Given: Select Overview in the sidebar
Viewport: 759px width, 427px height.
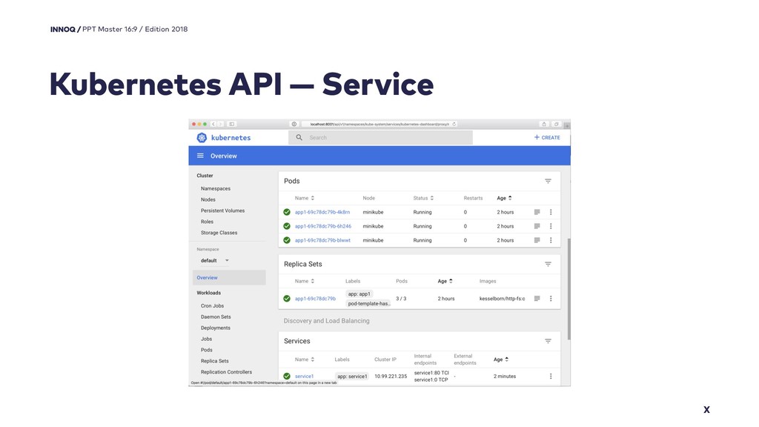Looking at the screenshot, I should point(229,278).
